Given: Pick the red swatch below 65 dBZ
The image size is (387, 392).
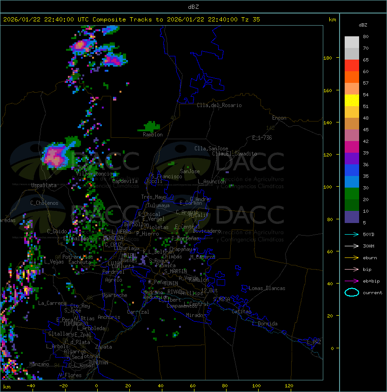Looking at the screenshot, I should pyautogui.click(x=352, y=66).
